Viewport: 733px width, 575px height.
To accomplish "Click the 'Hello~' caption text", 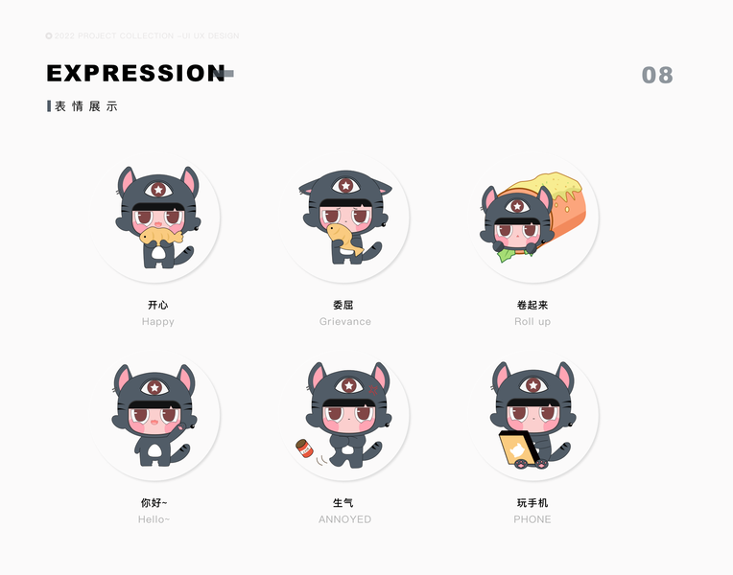I will click(x=154, y=519).
